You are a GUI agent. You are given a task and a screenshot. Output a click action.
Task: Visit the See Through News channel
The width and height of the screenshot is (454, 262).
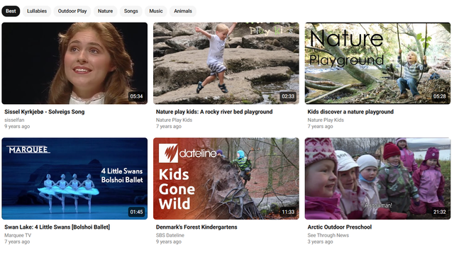click(328, 235)
